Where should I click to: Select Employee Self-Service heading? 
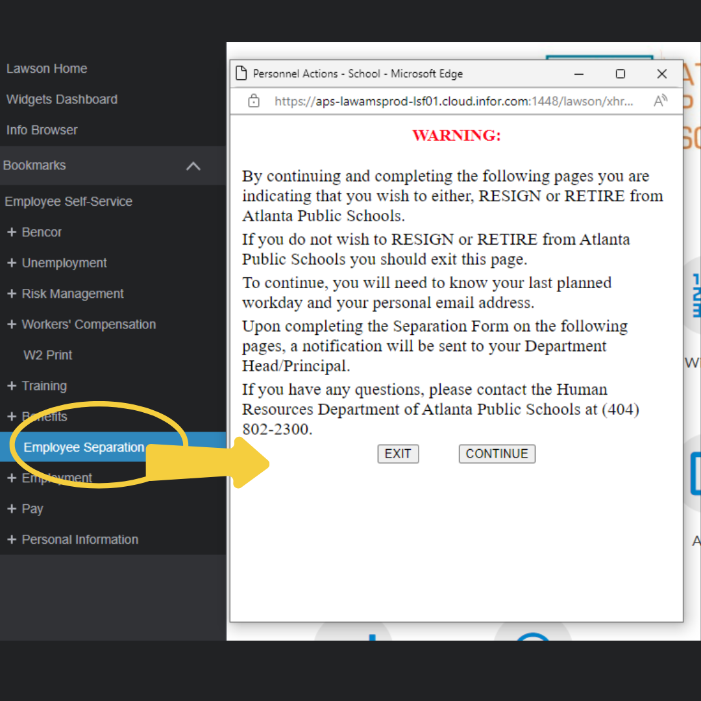click(68, 201)
